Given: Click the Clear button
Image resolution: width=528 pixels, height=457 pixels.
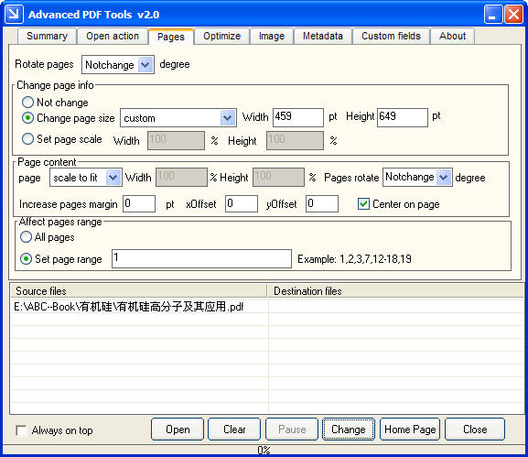Looking at the screenshot, I should pyautogui.click(x=234, y=430).
